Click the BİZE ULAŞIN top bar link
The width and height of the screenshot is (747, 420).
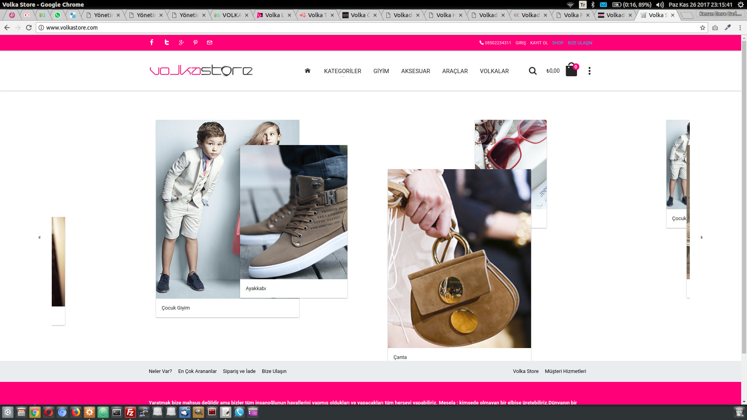pos(580,43)
